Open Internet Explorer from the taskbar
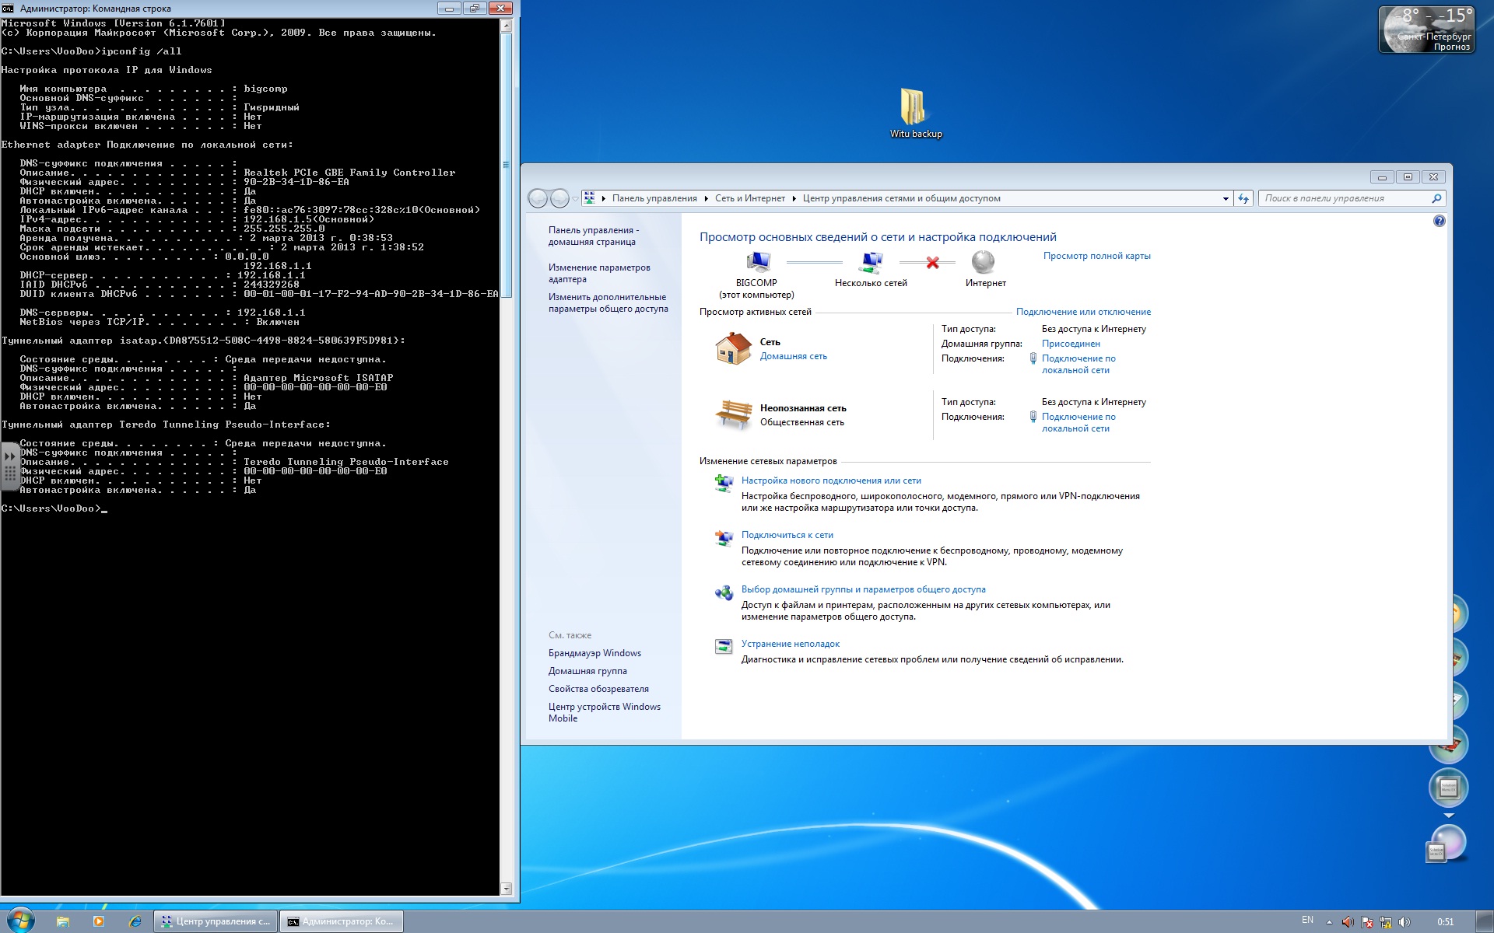This screenshot has width=1494, height=933. click(135, 921)
